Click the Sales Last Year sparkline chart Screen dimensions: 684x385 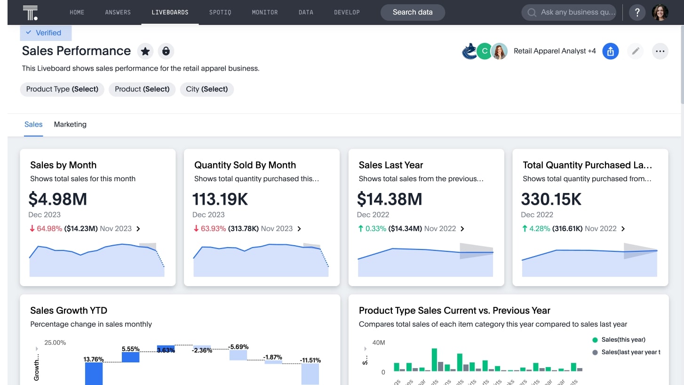coord(425,259)
